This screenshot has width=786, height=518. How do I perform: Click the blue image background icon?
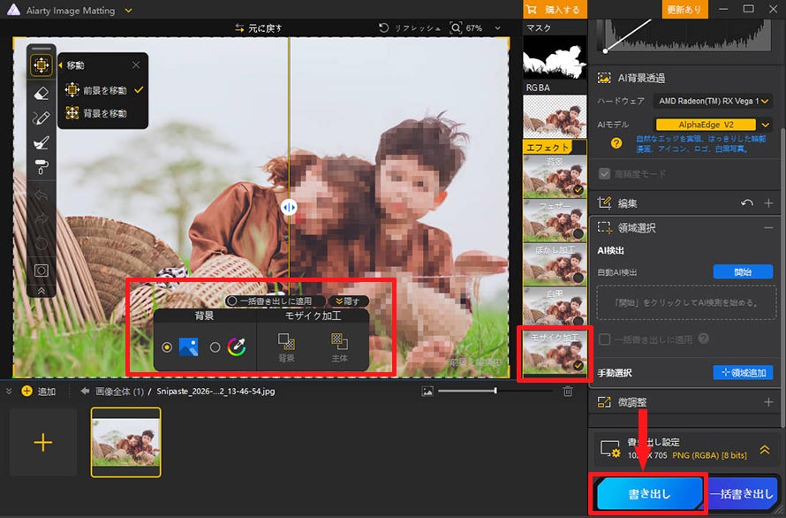(188, 347)
